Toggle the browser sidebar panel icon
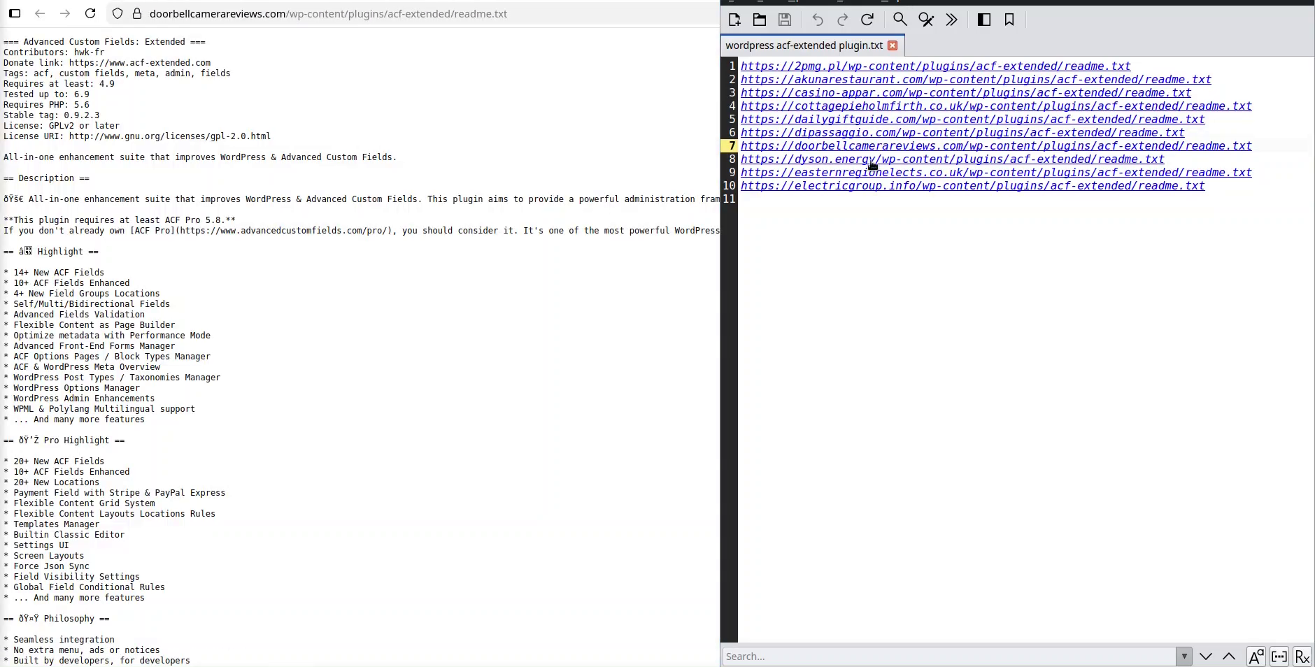The width and height of the screenshot is (1315, 667). point(15,13)
